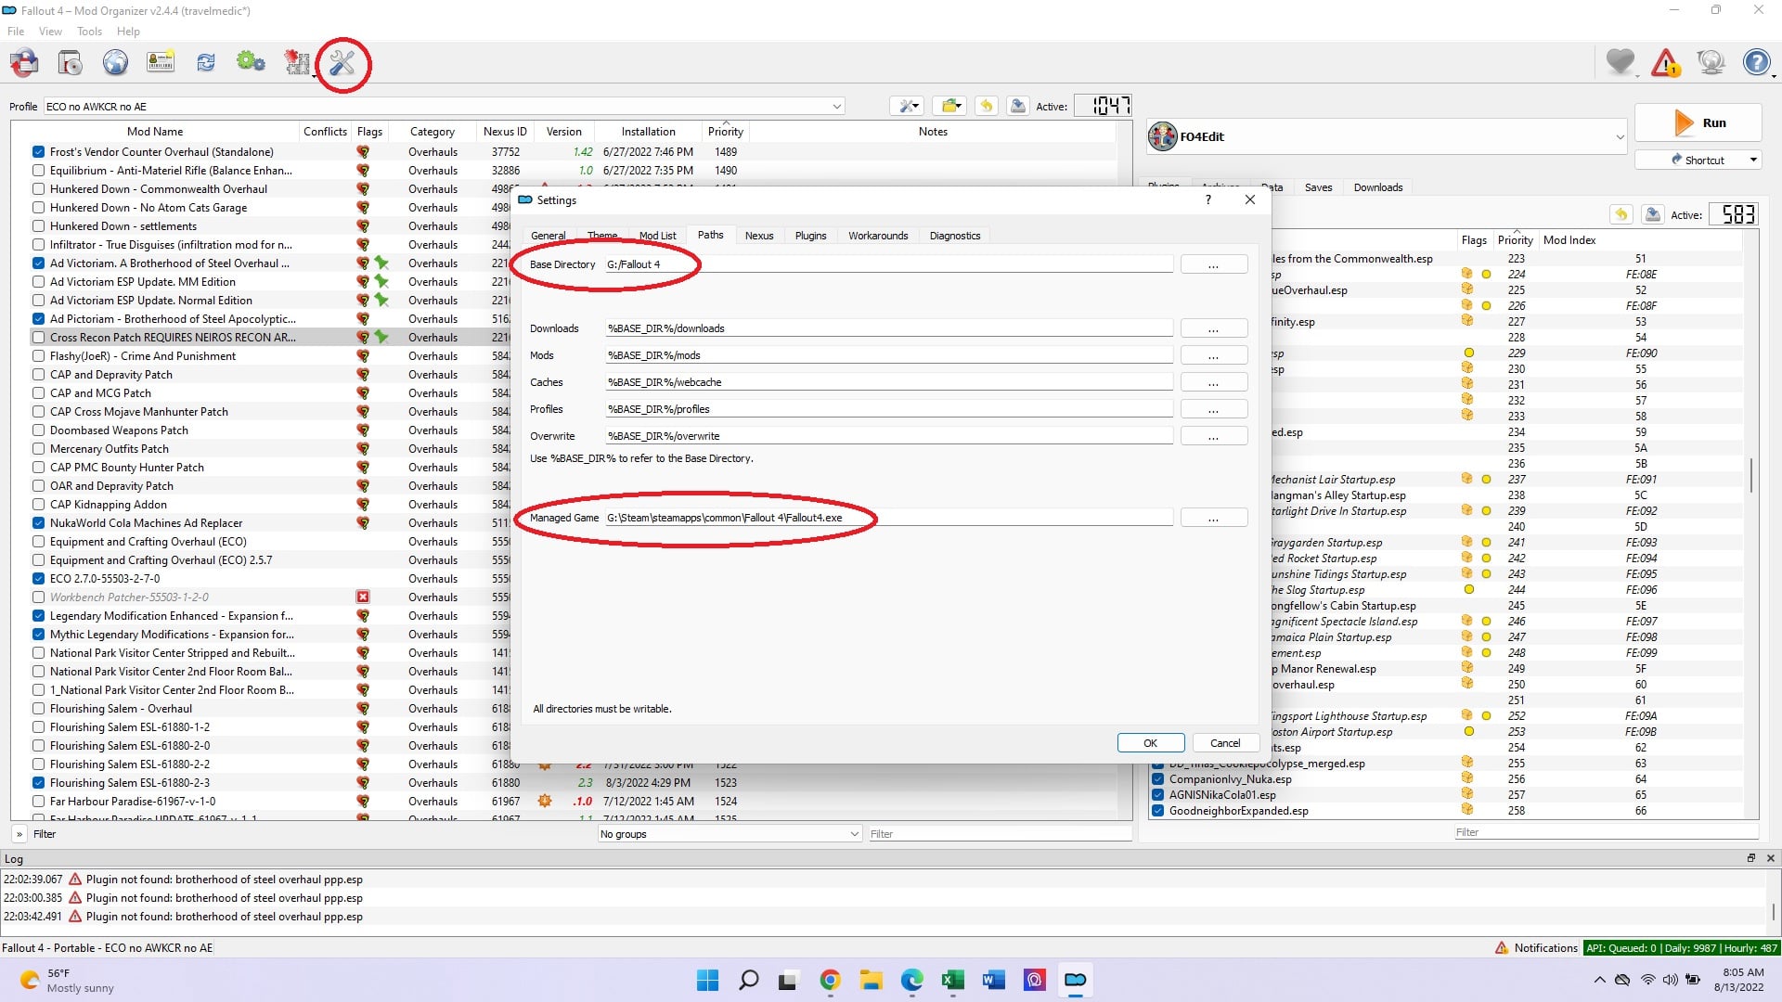The width and height of the screenshot is (1782, 1002).
Task: Expand the filter sidebar chevron button
Action: pyautogui.click(x=19, y=834)
